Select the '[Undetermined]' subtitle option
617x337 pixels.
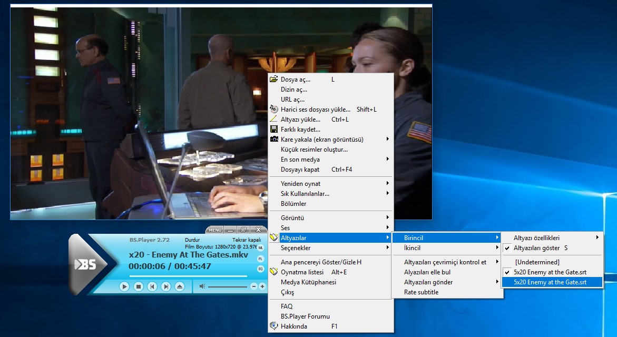[x=537, y=262]
